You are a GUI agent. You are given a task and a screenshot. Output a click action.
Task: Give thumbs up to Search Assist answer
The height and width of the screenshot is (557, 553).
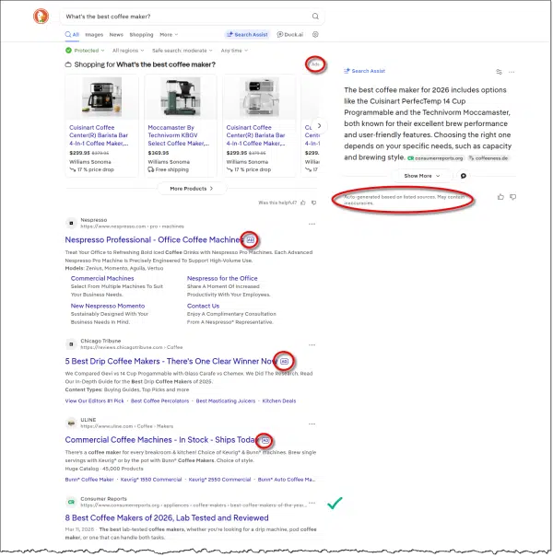tap(500, 197)
